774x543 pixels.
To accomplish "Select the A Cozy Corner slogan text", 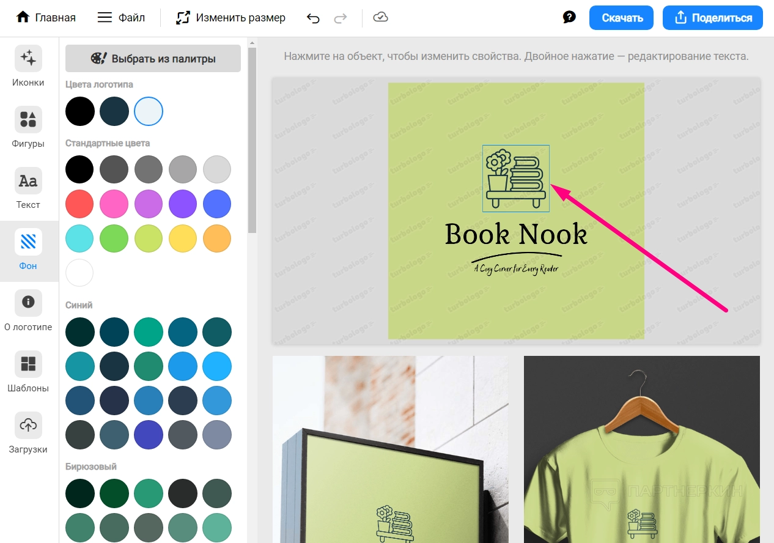I will [516, 268].
